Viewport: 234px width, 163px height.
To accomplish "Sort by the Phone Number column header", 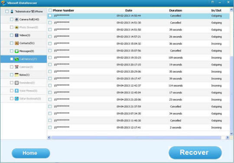I will click(63, 10).
